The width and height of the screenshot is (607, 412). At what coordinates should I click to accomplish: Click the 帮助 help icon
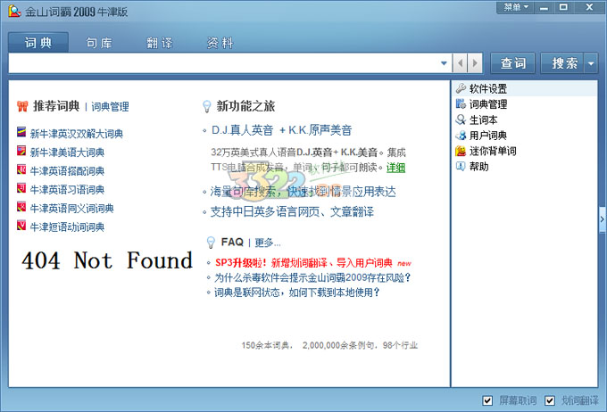[x=461, y=166]
